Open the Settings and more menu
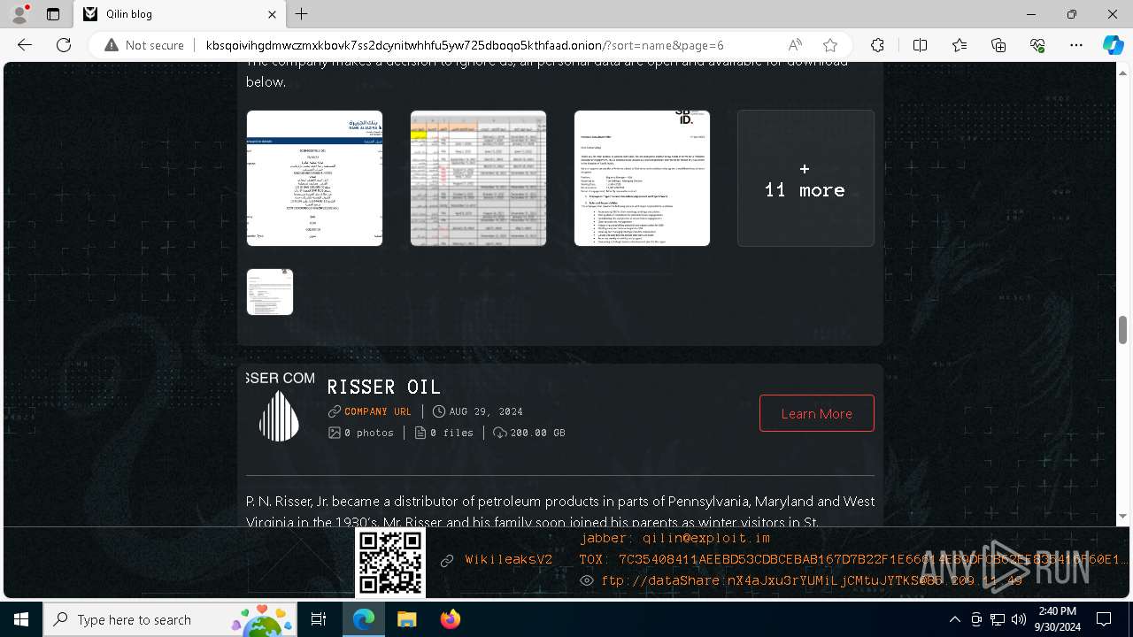 1076,45
